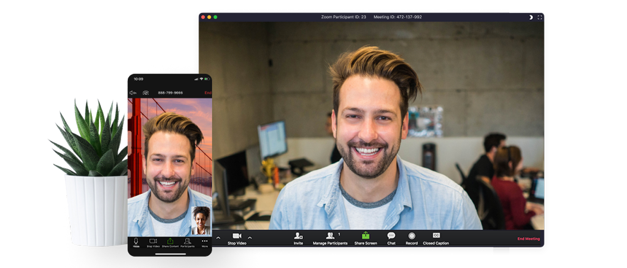The width and height of the screenshot is (627, 268).
Task: Click Meeting ID 472-137-992 text
Action: click(397, 17)
